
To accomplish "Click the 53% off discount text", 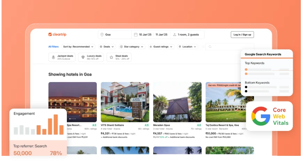I will tap(164, 137).
